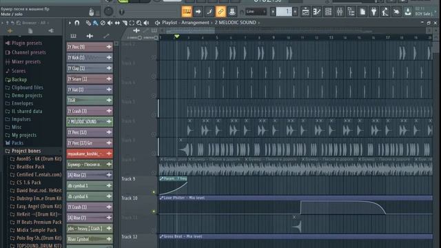The height and width of the screenshot is (248, 441).
Task: Select the Playback speaker tool
Action: [146, 23]
